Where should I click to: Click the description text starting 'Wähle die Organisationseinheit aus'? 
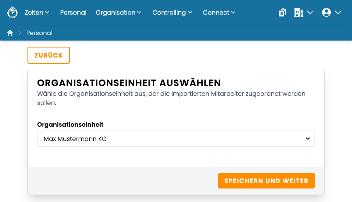171,98
